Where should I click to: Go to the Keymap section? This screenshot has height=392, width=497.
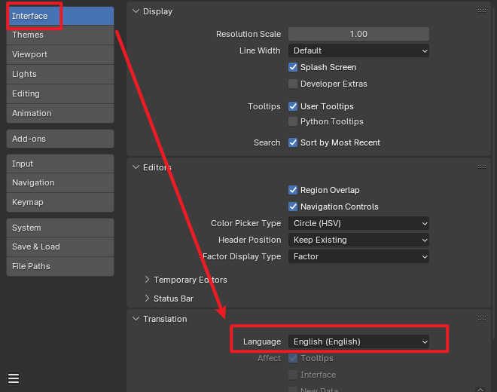(60, 202)
